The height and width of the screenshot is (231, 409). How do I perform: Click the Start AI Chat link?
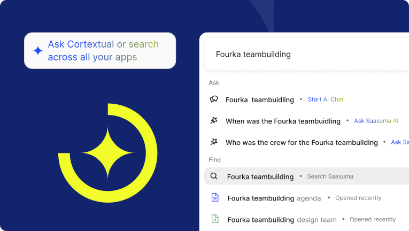pyautogui.click(x=326, y=99)
